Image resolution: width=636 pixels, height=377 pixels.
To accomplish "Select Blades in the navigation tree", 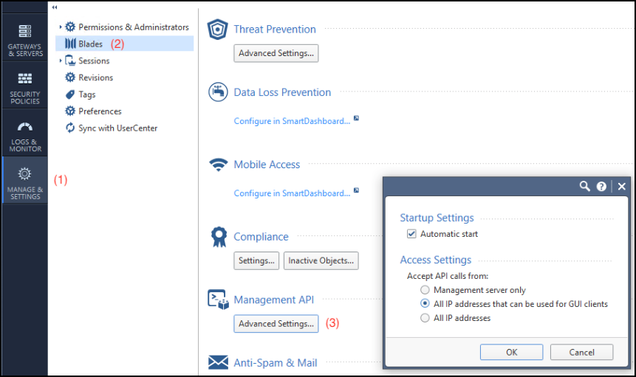I will click(91, 44).
